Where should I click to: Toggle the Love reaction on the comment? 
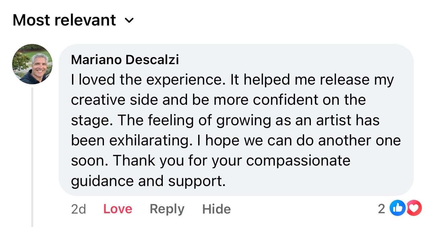click(x=117, y=209)
